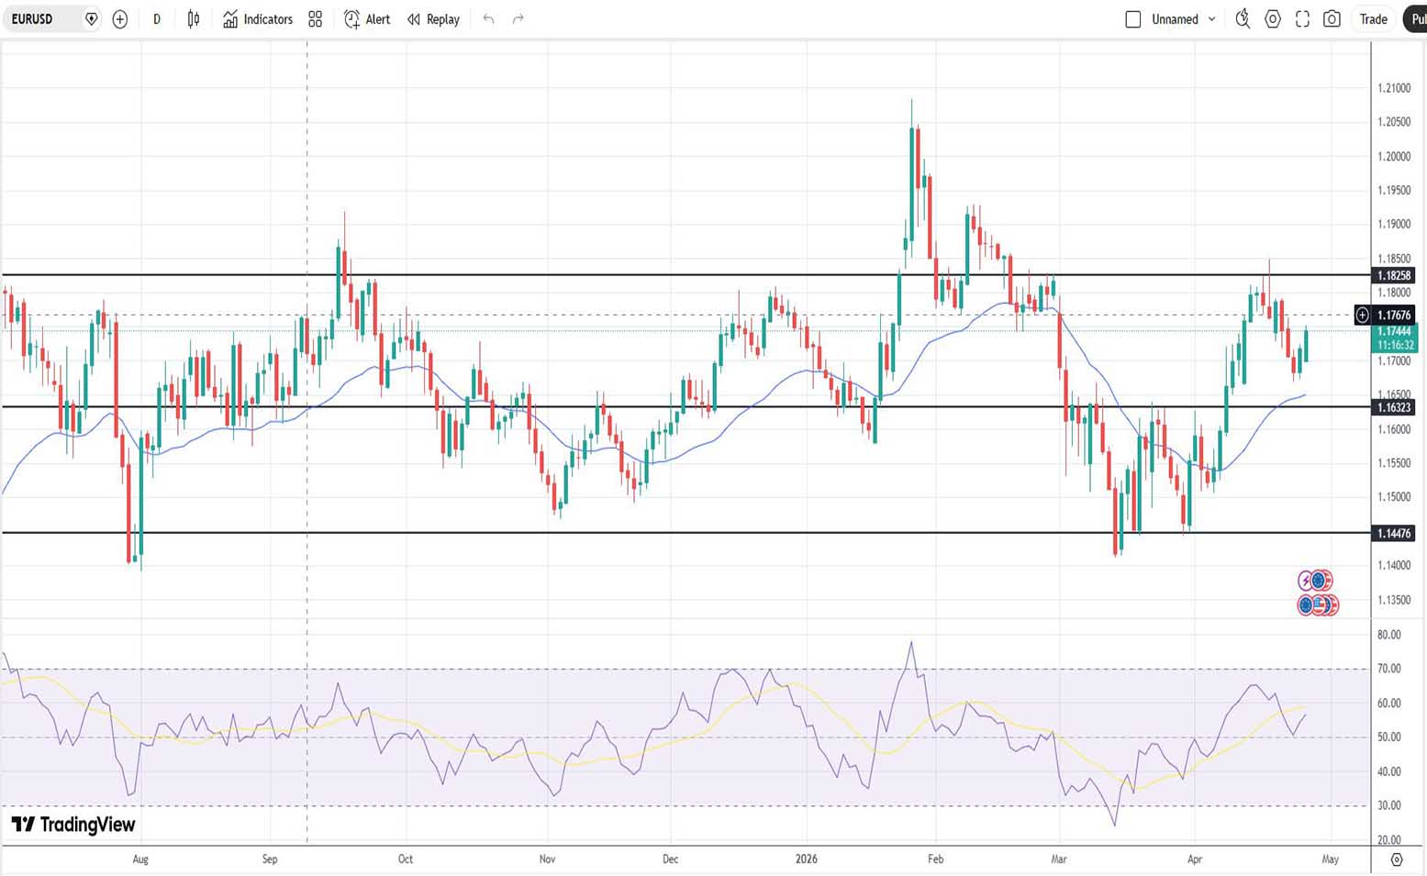Open the EURUSD symbol search box
This screenshot has height=876, width=1427.
41,19
